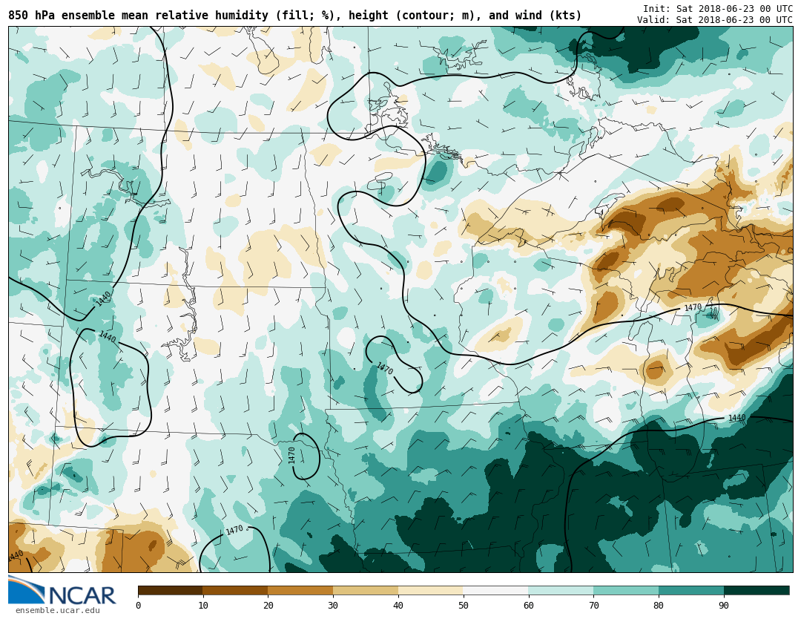Click the Valid: Sat 2018-06-23 00 UTC line
Image resolution: width=801 pixels, height=619 pixels.
(x=715, y=19)
